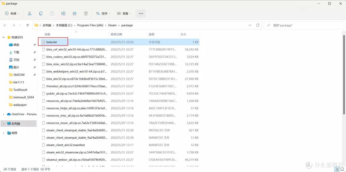346x172 pixels.
Task: Maximize the package window
Action: click(x=329, y=4)
